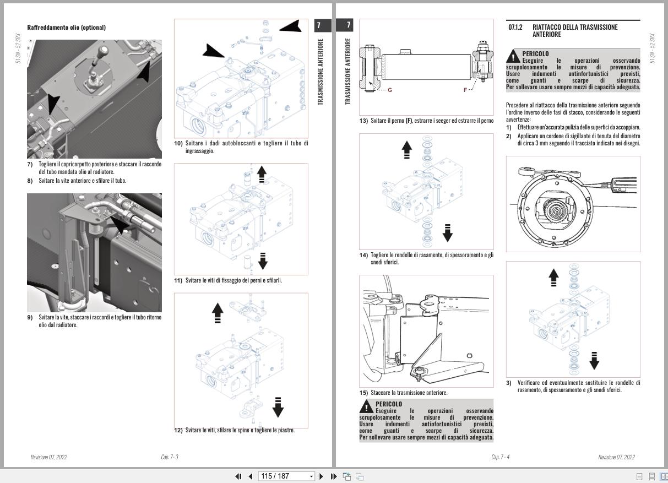Go to the first page
Image resolution: width=668 pixels, height=483 pixels.
tap(239, 476)
